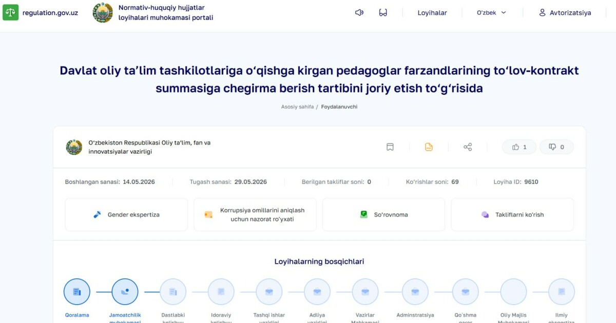Image resolution: width=616 pixels, height=323 pixels.
Task: Click the green survey icon in So'rovnoma
Action: [364, 215]
